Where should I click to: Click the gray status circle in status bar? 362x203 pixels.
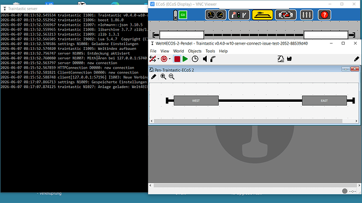[345, 191]
